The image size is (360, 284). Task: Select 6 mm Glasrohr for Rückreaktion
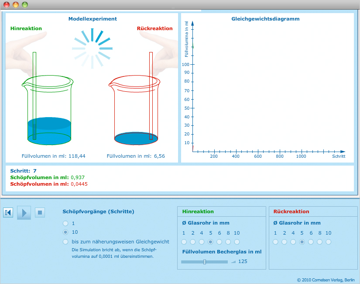click(311, 242)
